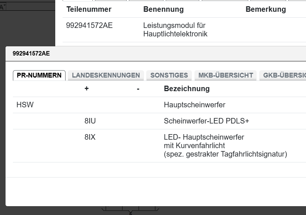Open the MKB-ÜBERSICHT tab
Viewport: 306px width, 215px height.
[225, 75]
